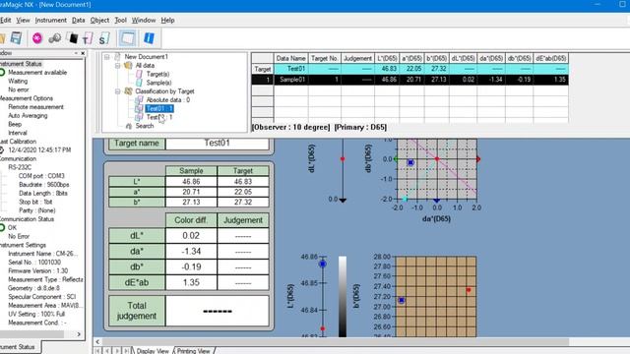Click the Beep option

15,125
